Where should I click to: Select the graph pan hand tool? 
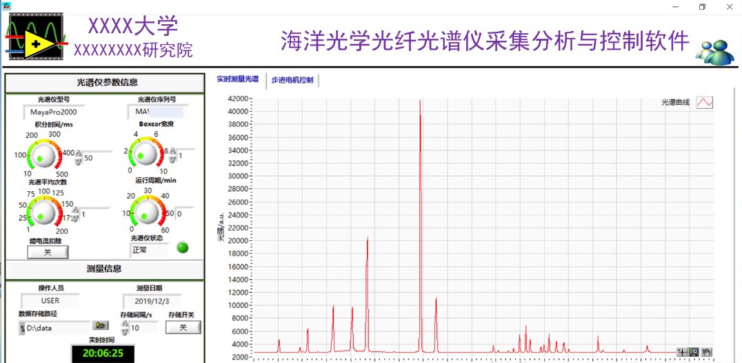click(706, 352)
